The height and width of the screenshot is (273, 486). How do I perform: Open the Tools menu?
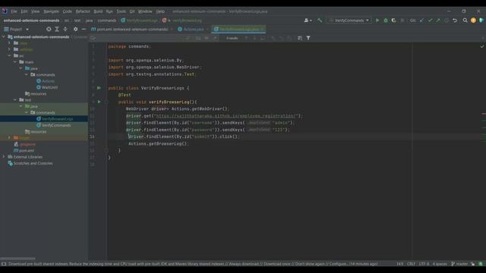coord(121,11)
